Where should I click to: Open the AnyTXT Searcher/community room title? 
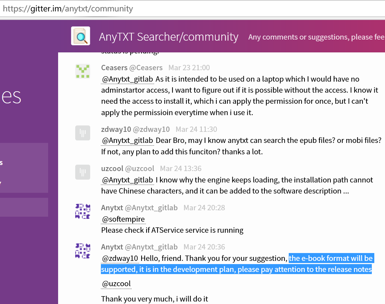(168, 37)
